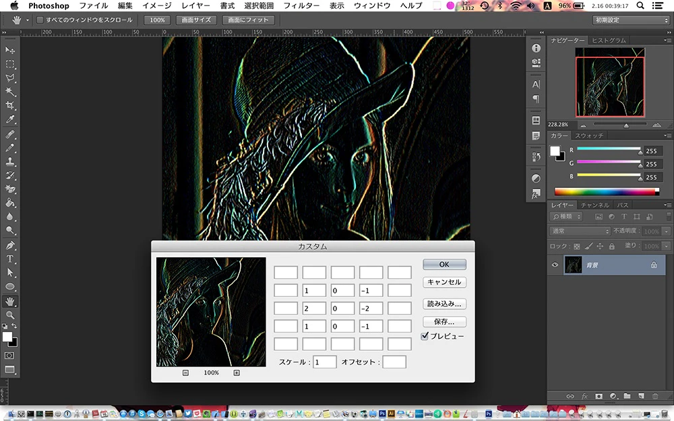The height and width of the screenshot is (421, 674).
Task: Select the Move tool
Action: point(9,51)
